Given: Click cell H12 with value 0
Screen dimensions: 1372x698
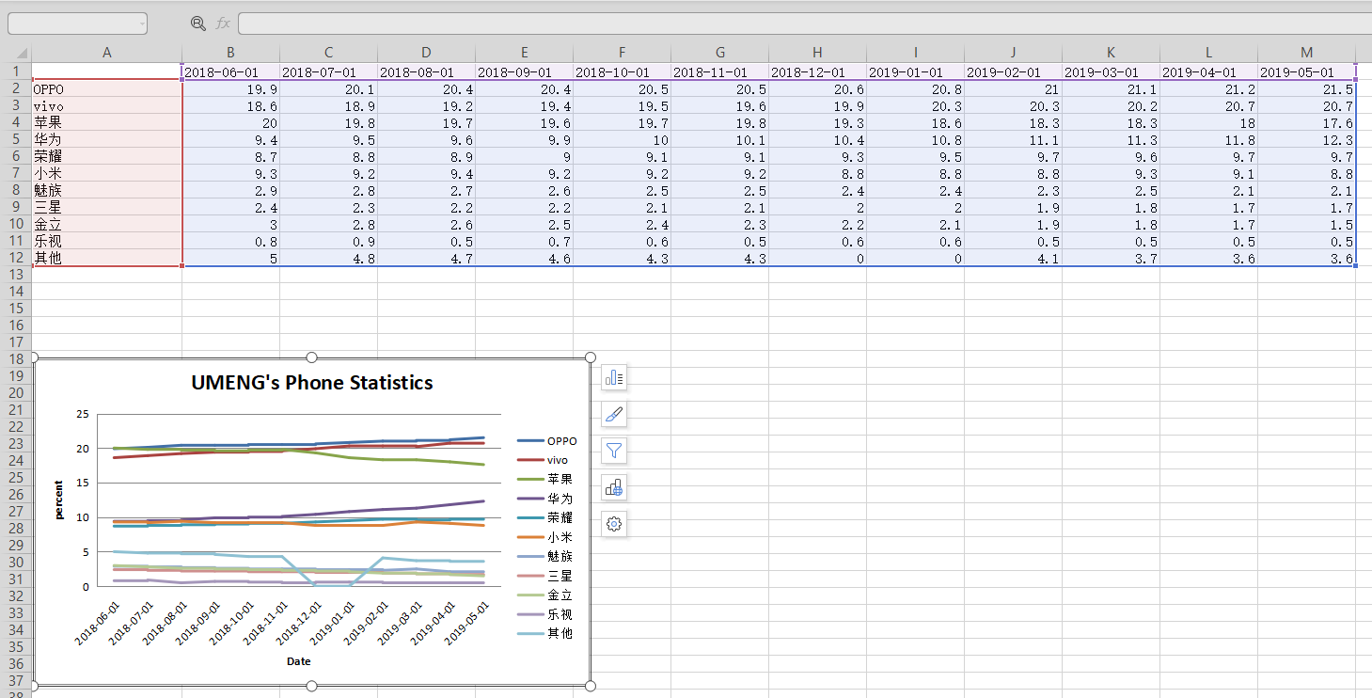Looking at the screenshot, I should click(x=817, y=258).
